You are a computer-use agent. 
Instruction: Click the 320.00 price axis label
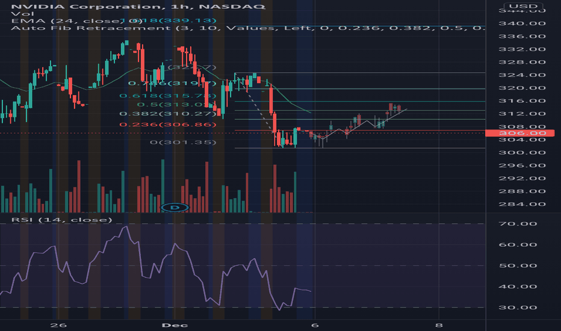pos(522,88)
